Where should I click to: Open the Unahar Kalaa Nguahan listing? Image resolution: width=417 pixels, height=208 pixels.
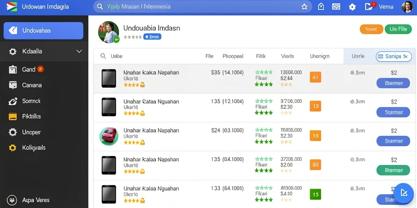[151, 188]
